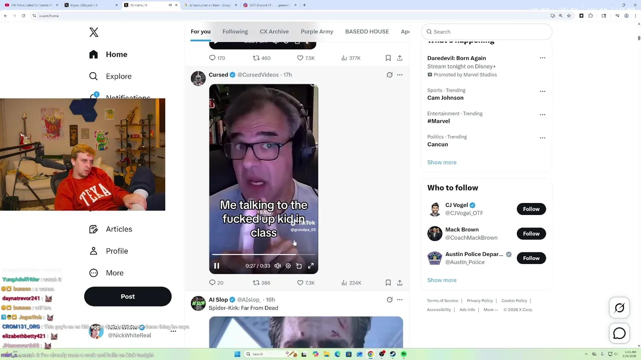Image resolution: width=641 pixels, height=360 pixels.
Task: Repost the Cursed post with 386 reposts
Action: tap(261, 282)
